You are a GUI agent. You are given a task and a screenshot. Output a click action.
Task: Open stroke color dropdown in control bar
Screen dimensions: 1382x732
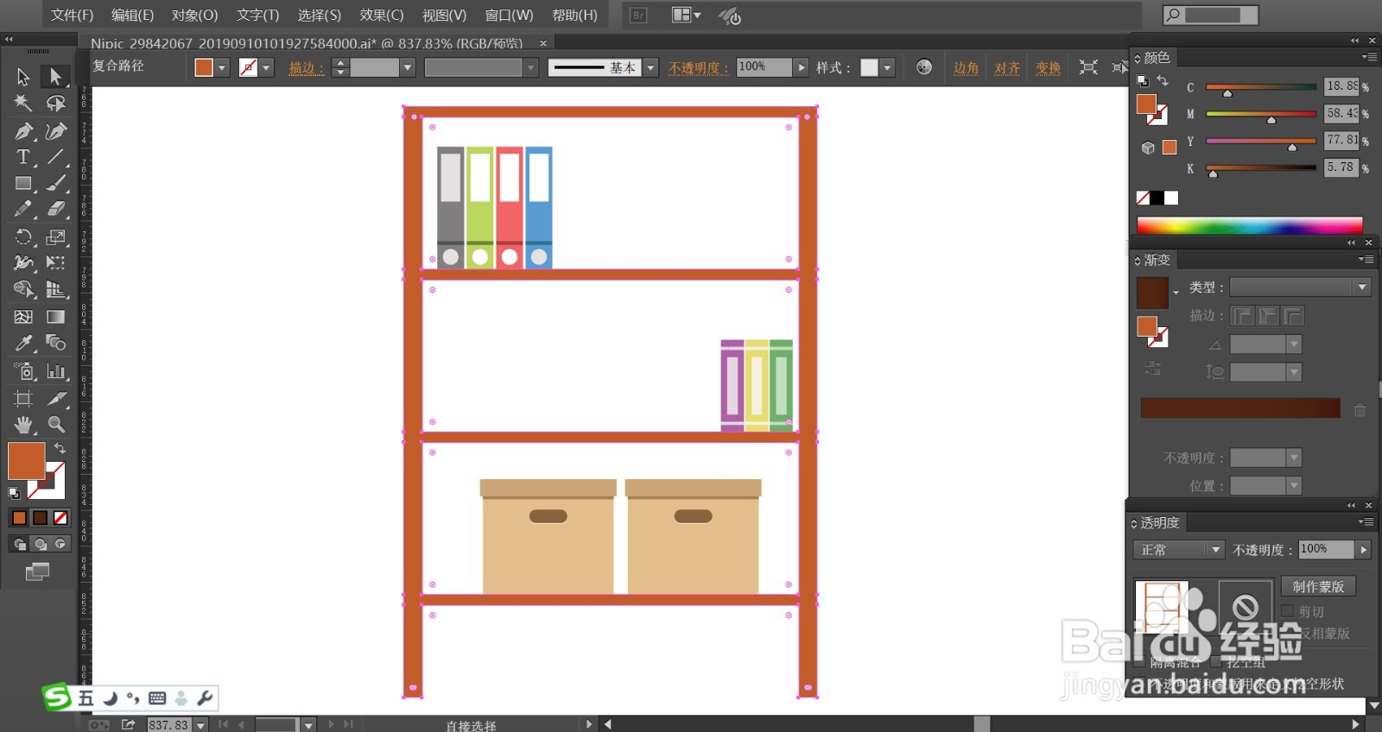pyautogui.click(x=267, y=67)
